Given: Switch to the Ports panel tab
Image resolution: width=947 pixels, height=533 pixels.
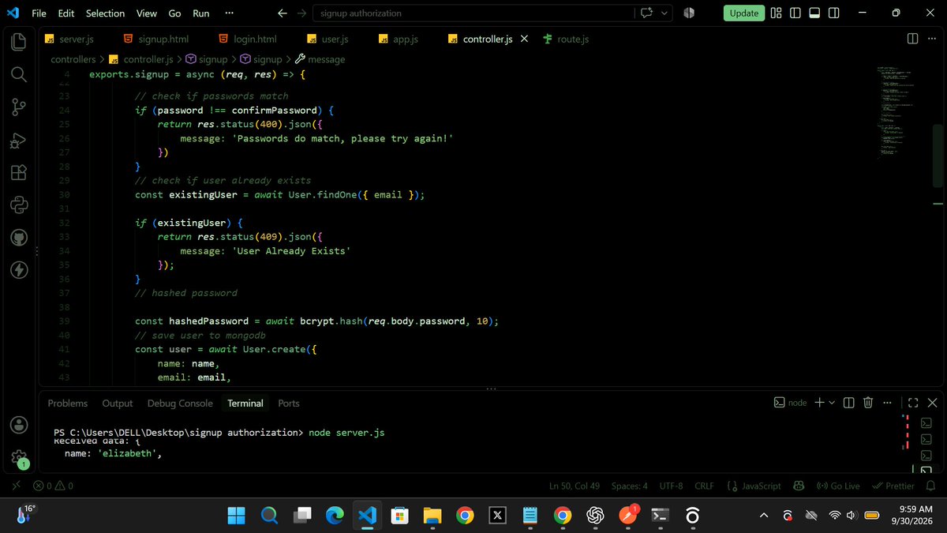Looking at the screenshot, I should click(289, 403).
